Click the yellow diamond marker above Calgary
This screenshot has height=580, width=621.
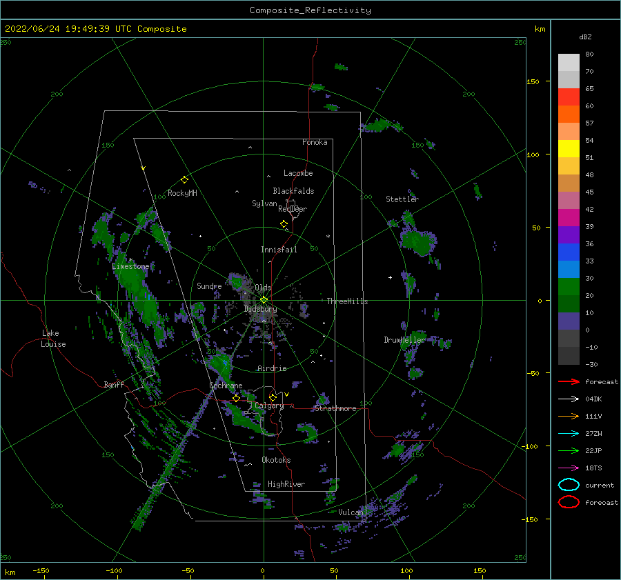(x=273, y=397)
